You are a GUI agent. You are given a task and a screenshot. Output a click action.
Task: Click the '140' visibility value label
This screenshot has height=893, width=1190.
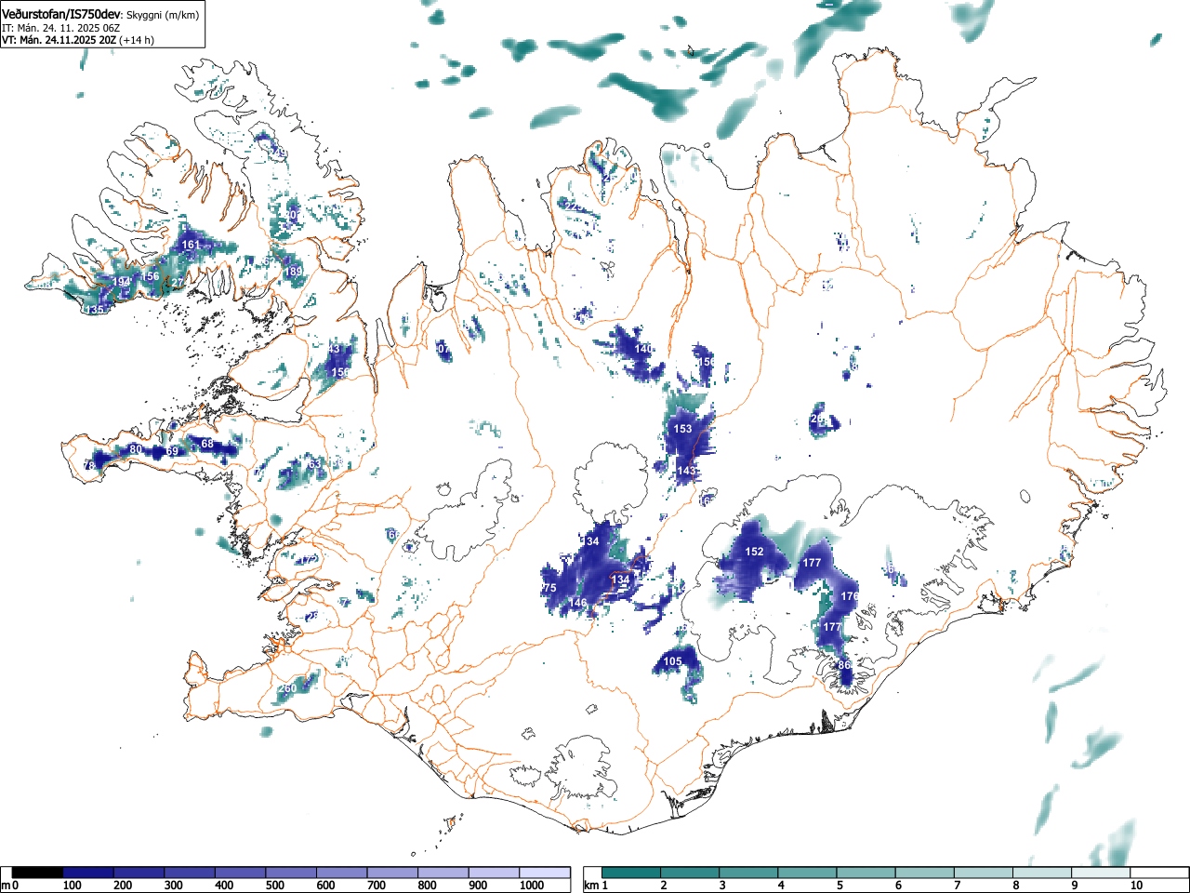(x=643, y=349)
